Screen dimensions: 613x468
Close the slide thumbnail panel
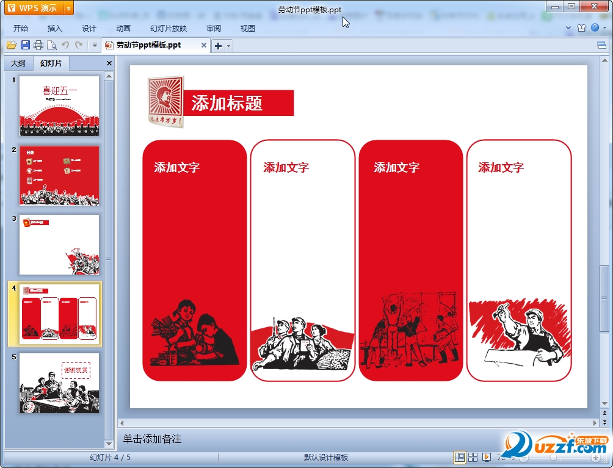(109, 63)
